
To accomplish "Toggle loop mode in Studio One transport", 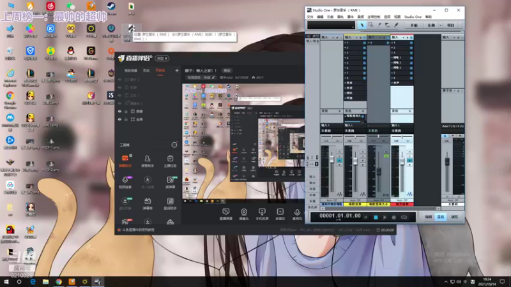I will coord(404,217).
